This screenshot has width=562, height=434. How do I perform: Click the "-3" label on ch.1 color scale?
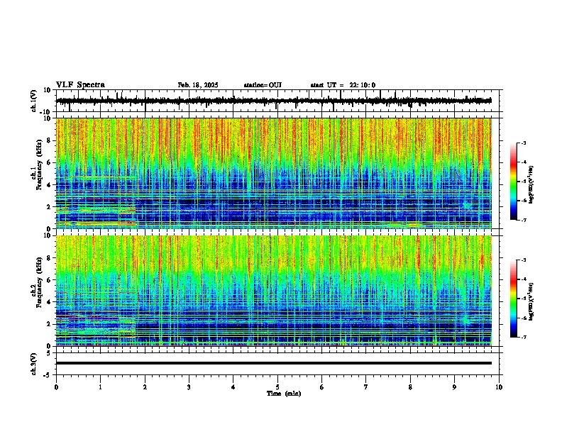pos(523,143)
